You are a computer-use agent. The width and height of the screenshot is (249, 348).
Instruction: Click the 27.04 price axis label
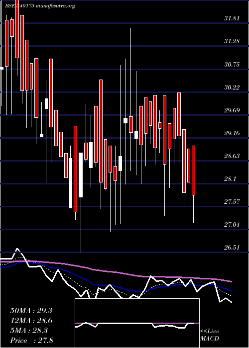tap(232, 224)
